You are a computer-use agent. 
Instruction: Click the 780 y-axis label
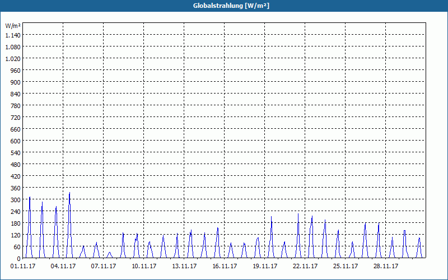[x=16, y=106]
